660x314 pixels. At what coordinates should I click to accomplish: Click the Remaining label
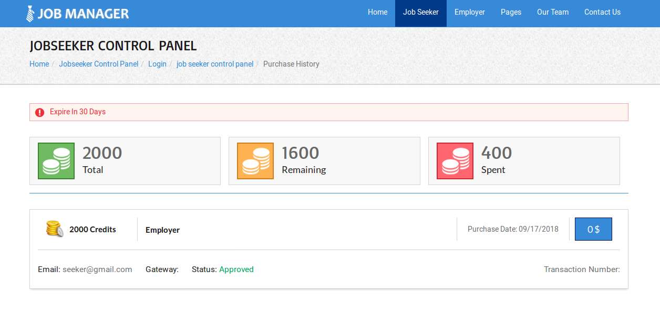click(x=304, y=170)
